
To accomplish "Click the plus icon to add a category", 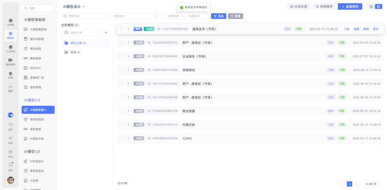I will pos(106,32).
